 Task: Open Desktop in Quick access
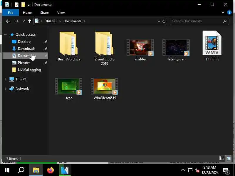(24, 42)
